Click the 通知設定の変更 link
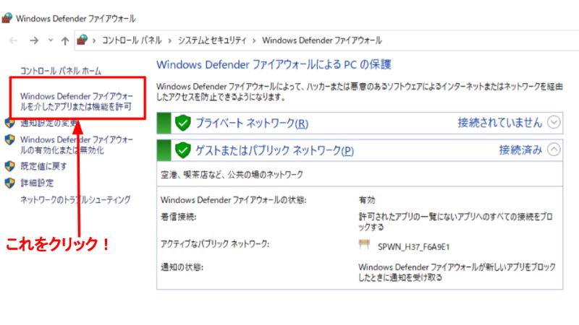This screenshot has height=325, width=579. (48, 123)
